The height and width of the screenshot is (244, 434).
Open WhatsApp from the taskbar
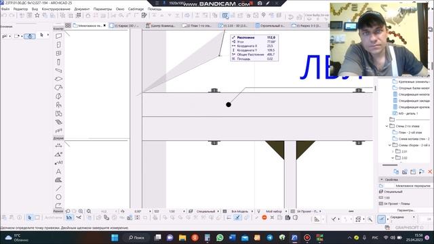(x=220, y=238)
